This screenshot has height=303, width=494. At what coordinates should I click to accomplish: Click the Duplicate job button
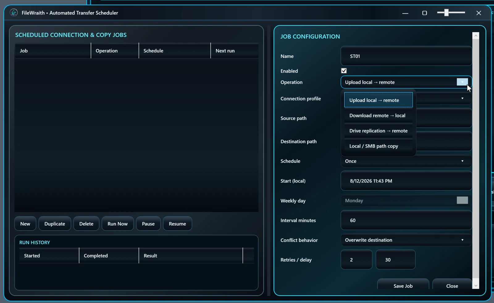[x=55, y=224]
